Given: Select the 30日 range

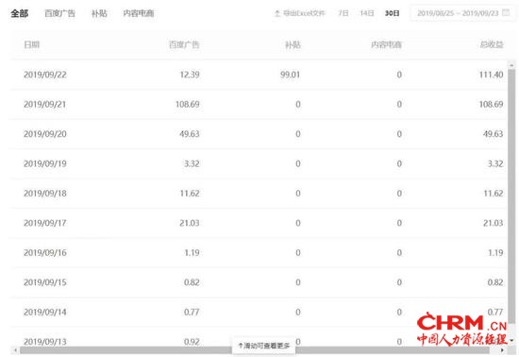Looking at the screenshot, I should click(x=392, y=13).
